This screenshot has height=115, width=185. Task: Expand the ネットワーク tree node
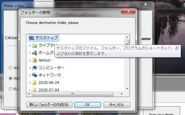tap(30, 75)
